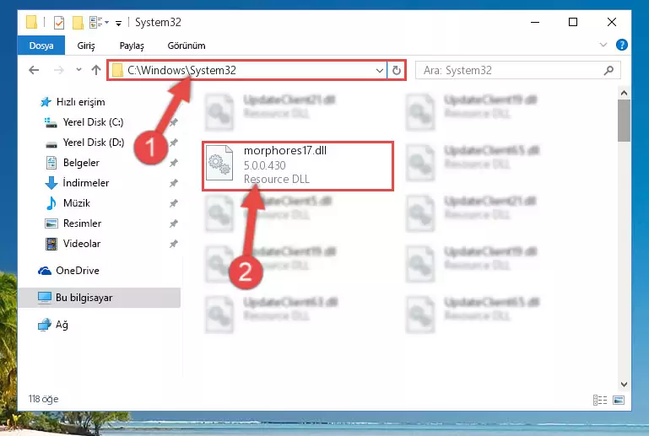Click the scrollbar down arrow

624,385
